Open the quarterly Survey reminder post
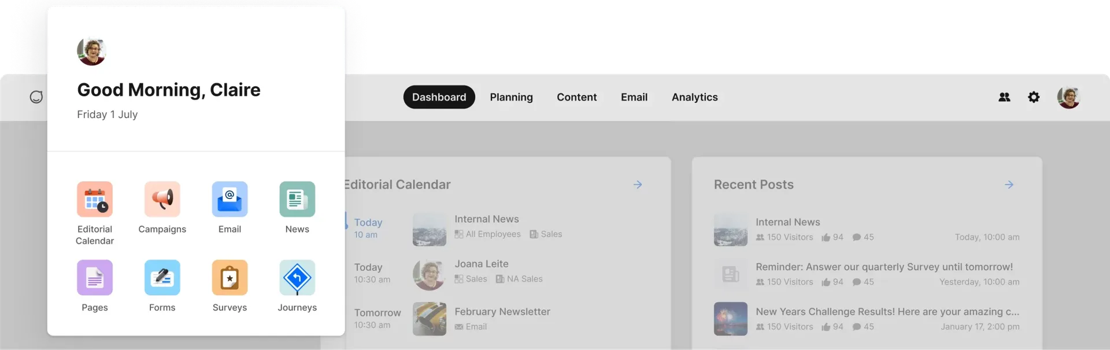The width and height of the screenshot is (1110, 350). pos(883,267)
